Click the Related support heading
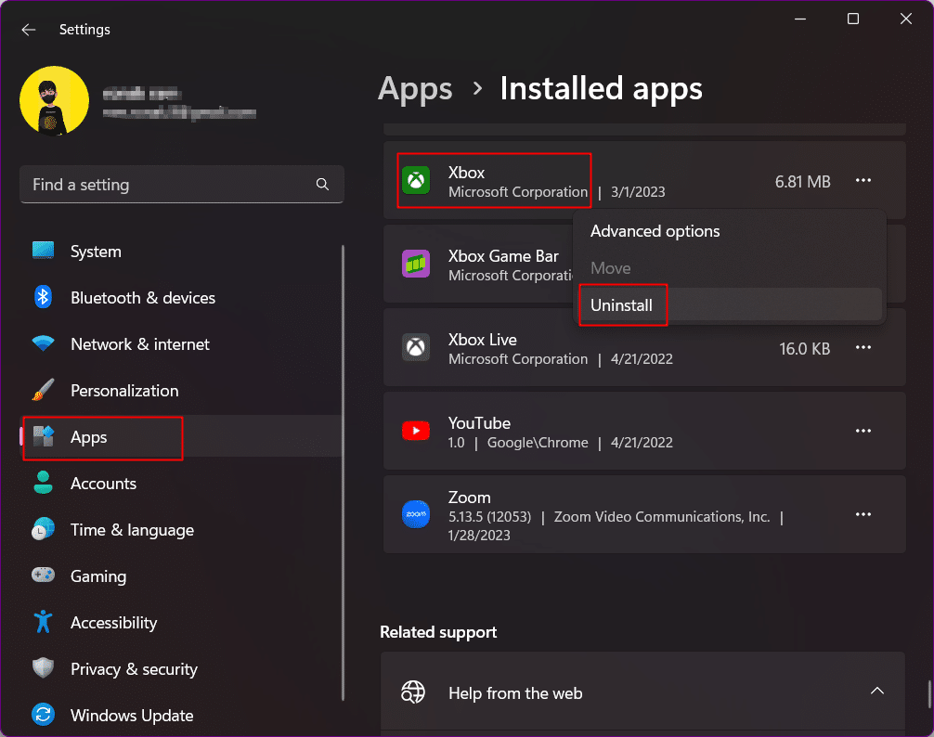The height and width of the screenshot is (737, 934). pos(438,632)
